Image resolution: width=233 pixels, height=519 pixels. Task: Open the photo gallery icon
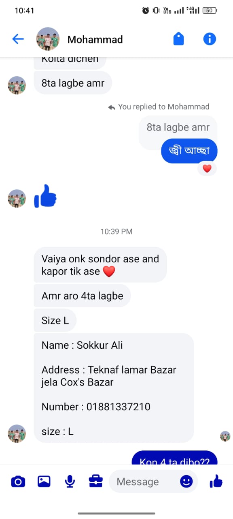coord(44,481)
